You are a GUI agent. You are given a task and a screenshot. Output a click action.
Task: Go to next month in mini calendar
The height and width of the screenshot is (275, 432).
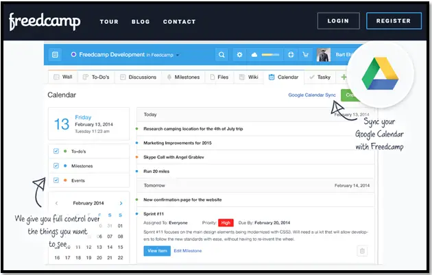point(121,203)
